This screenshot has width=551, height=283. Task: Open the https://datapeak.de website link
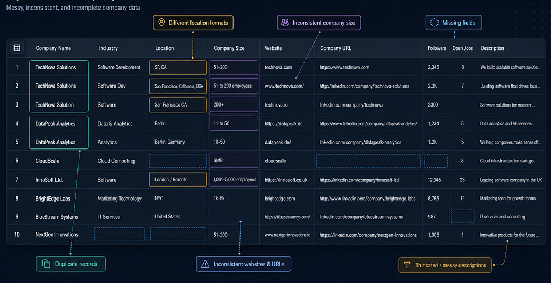284,124
